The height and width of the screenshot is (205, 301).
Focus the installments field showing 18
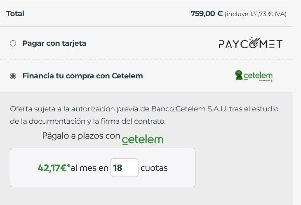[124, 168]
